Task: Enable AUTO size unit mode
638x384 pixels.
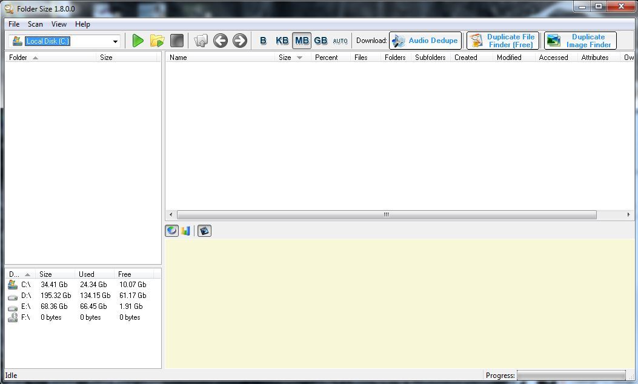Action: 340,41
